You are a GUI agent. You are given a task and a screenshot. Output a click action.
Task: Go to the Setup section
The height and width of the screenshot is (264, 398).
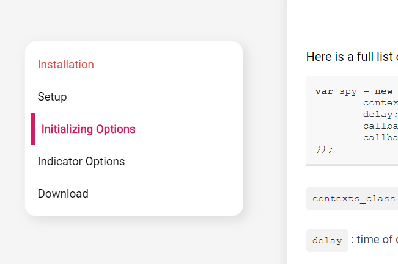[x=53, y=97]
